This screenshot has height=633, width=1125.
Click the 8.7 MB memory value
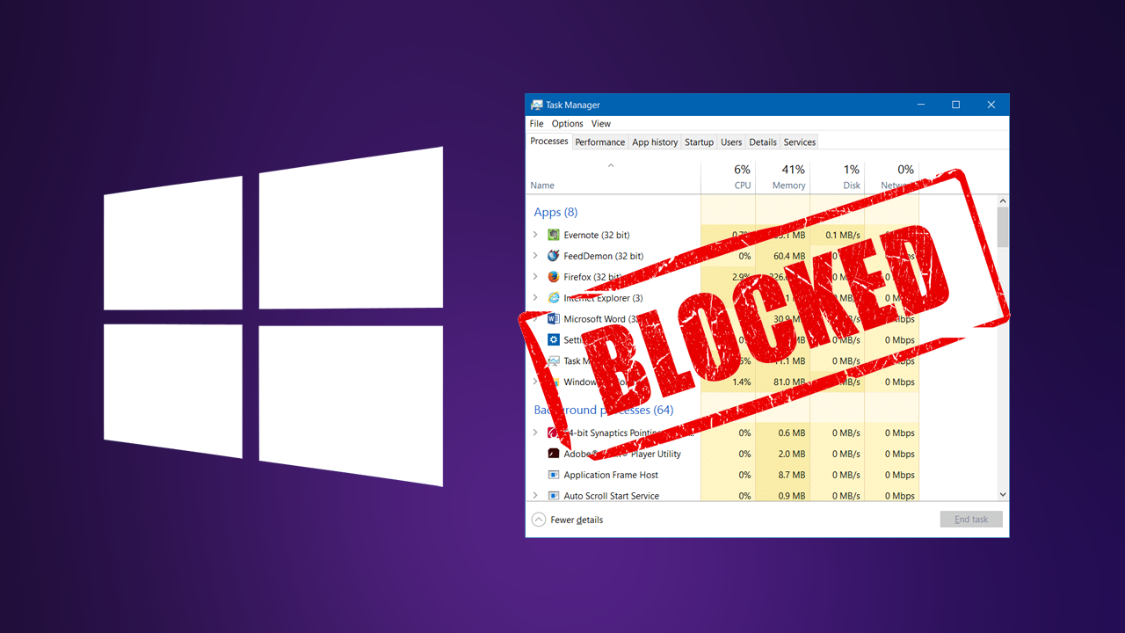pyautogui.click(x=792, y=475)
